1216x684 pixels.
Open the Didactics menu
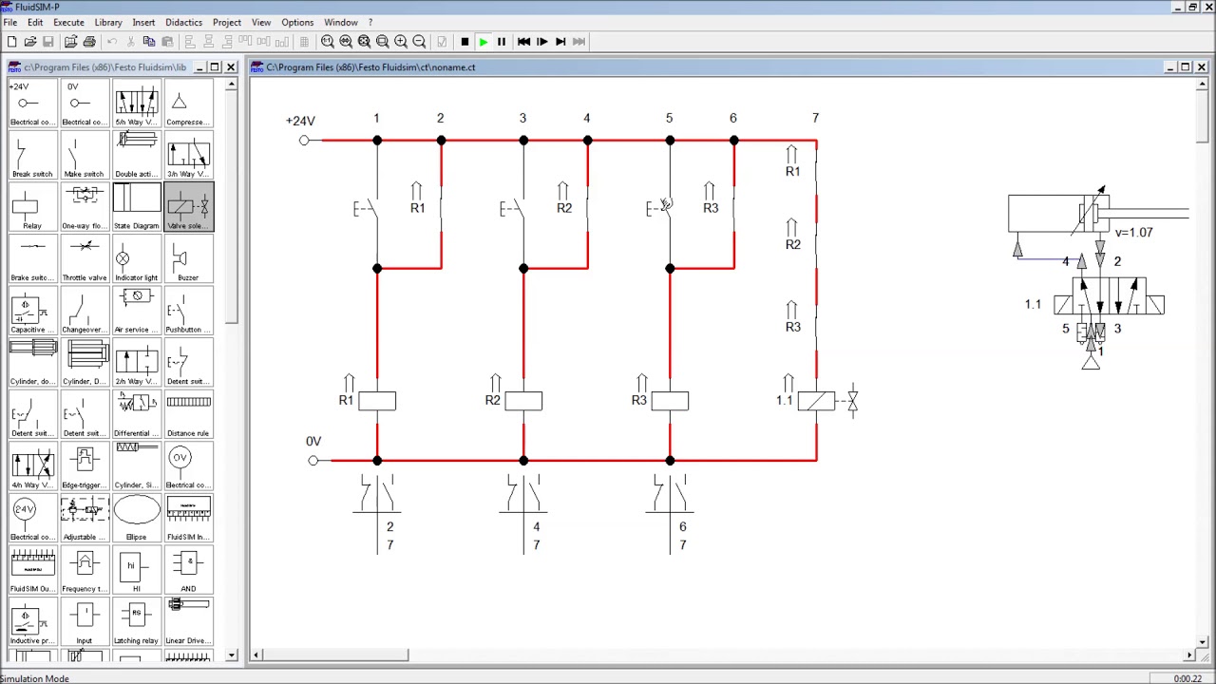point(183,22)
